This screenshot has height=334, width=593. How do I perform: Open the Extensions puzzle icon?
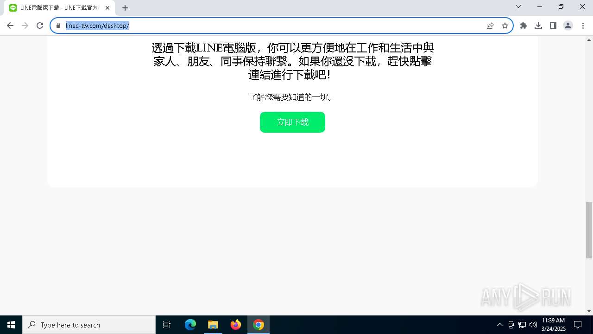point(524,26)
